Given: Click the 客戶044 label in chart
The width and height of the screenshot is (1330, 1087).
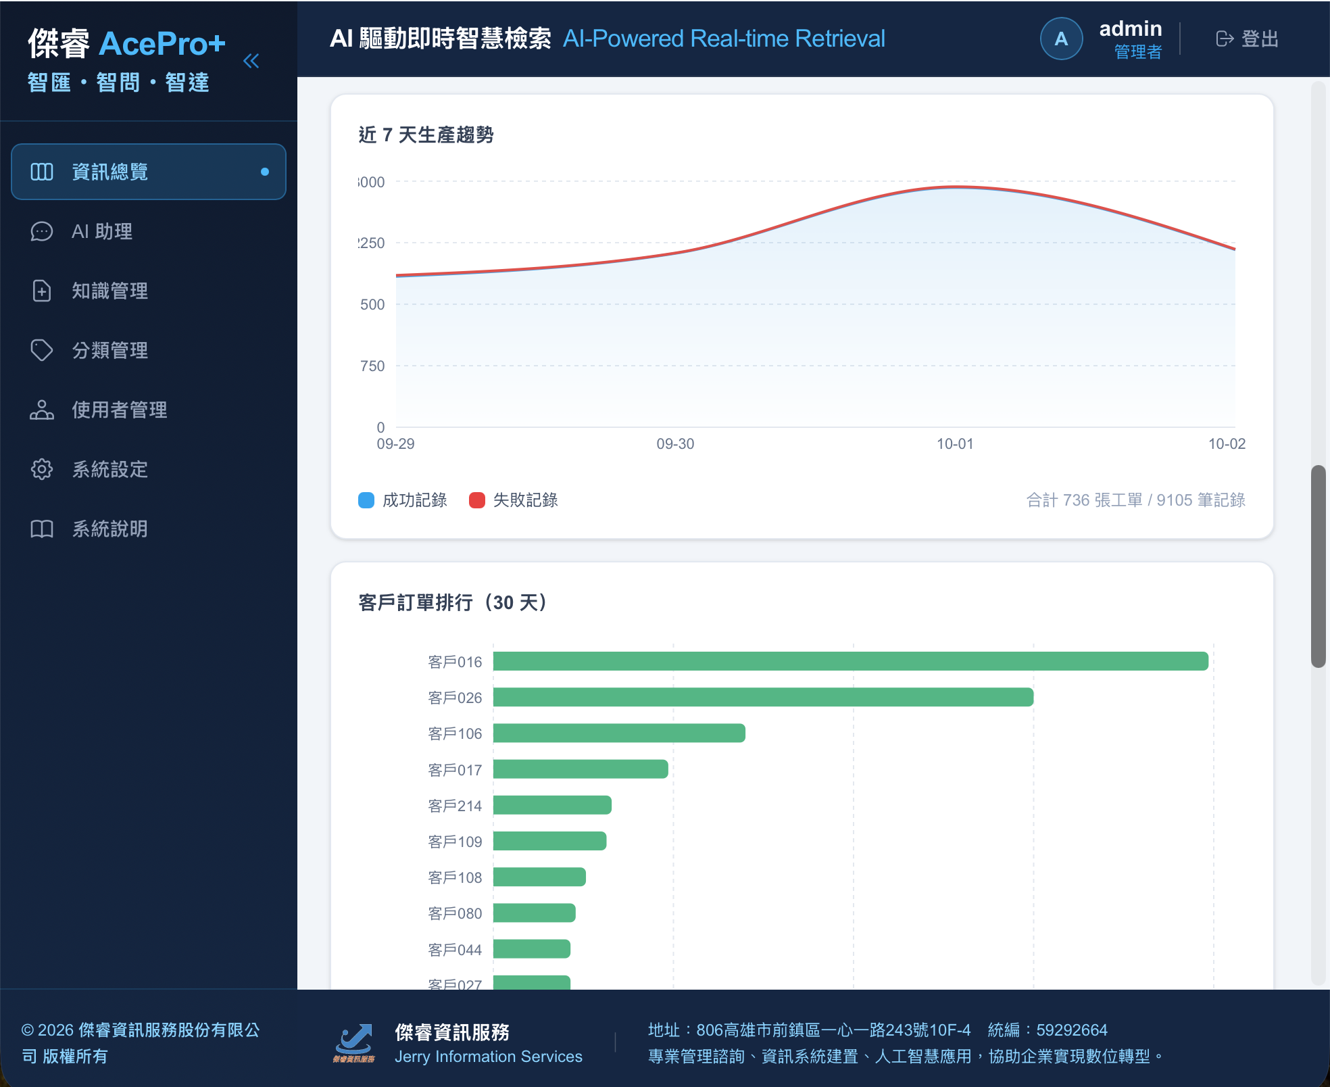Looking at the screenshot, I should (x=455, y=950).
